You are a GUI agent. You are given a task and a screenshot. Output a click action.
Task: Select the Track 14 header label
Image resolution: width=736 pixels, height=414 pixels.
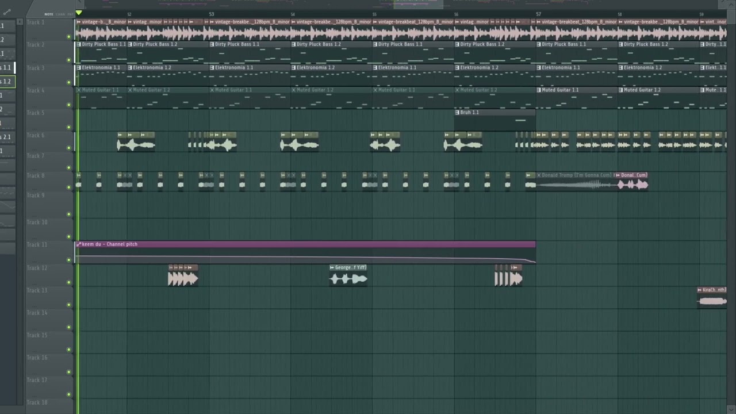tap(37, 313)
